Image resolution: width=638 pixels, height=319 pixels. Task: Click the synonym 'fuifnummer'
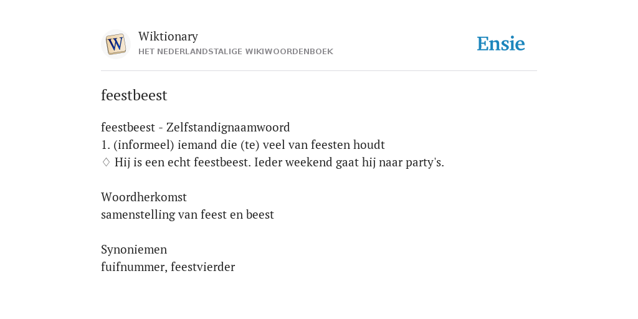133,267
